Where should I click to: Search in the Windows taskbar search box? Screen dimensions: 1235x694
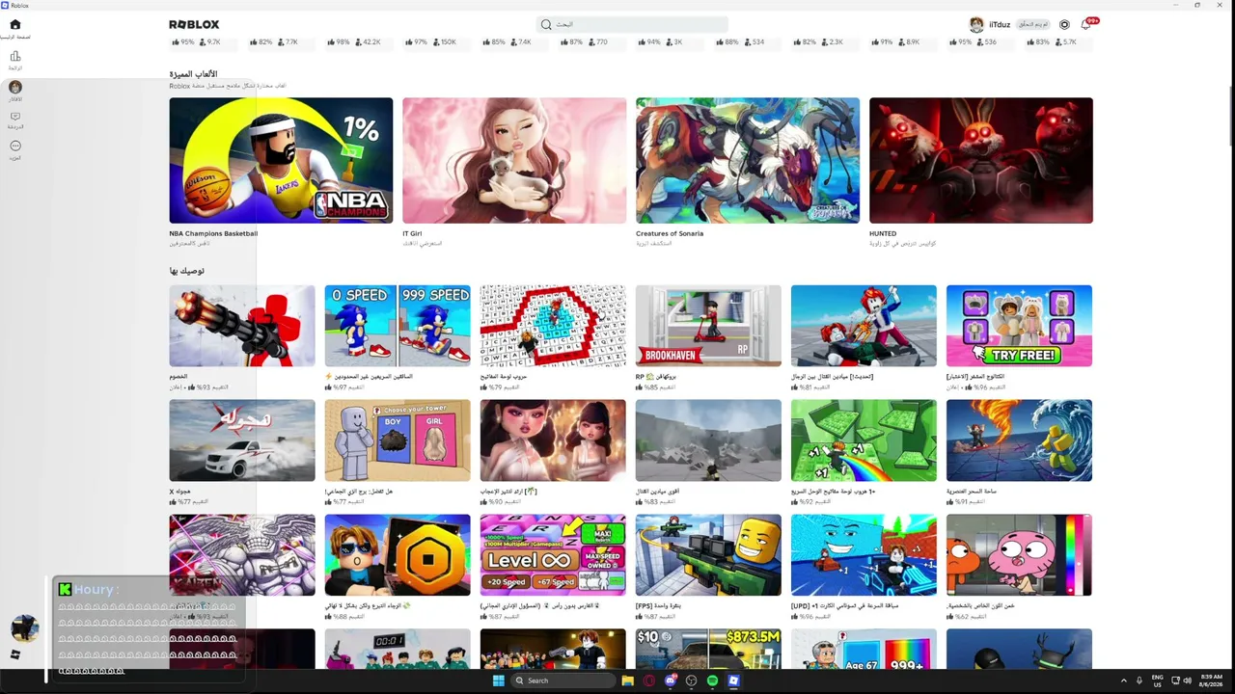(563, 681)
